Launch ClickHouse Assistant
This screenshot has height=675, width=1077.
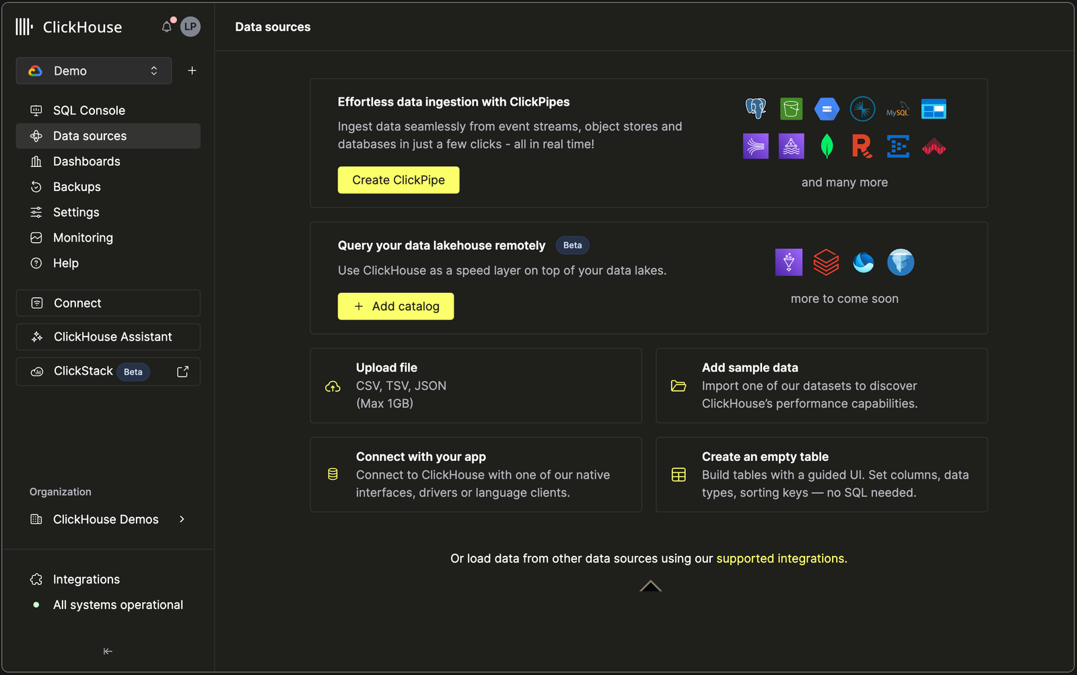pyautogui.click(x=108, y=337)
